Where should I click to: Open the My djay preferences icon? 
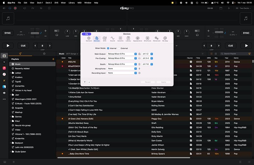(x=165, y=39)
